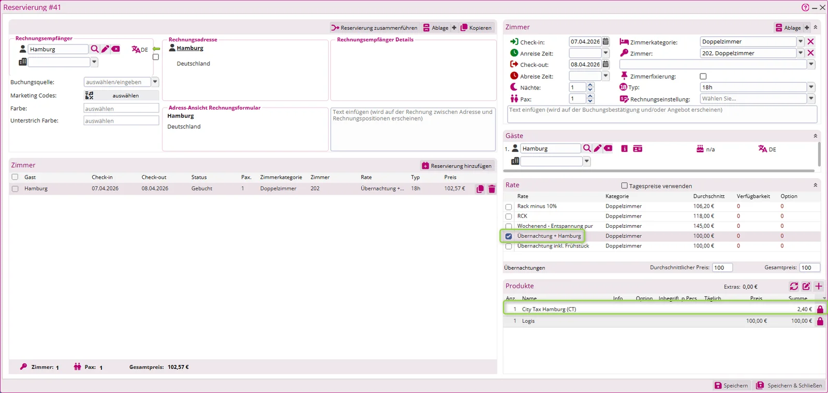
Task: Enable Tagespreise verwenden
Action: coord(624,185)
